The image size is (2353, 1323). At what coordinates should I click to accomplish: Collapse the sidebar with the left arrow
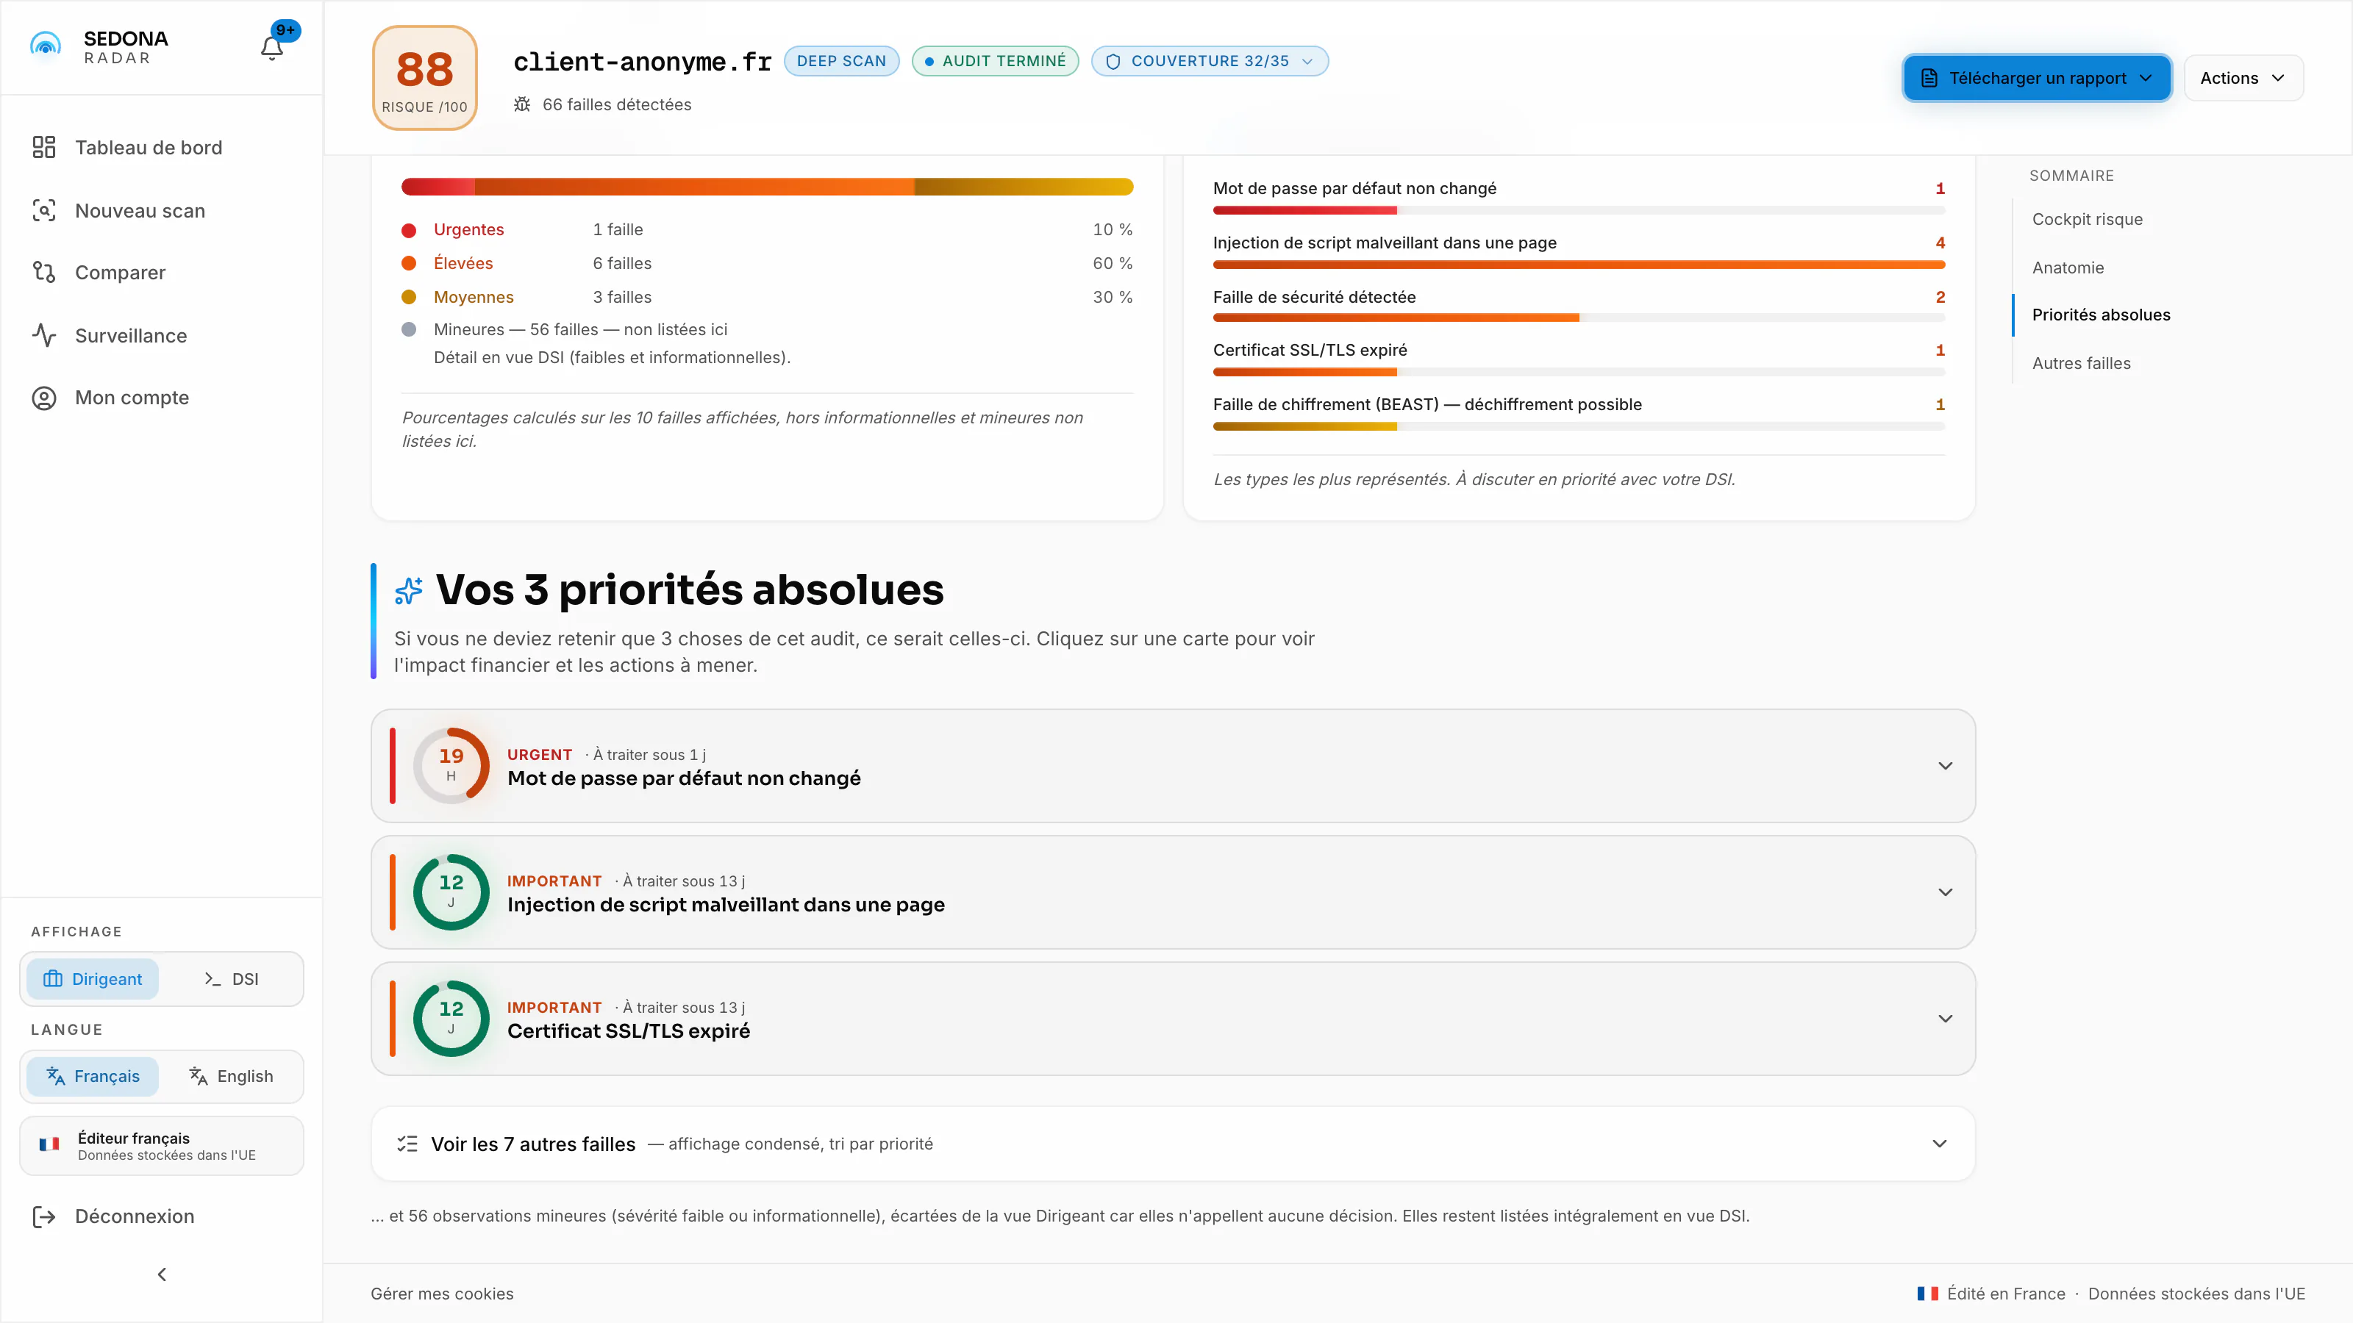click(162, 1274)
